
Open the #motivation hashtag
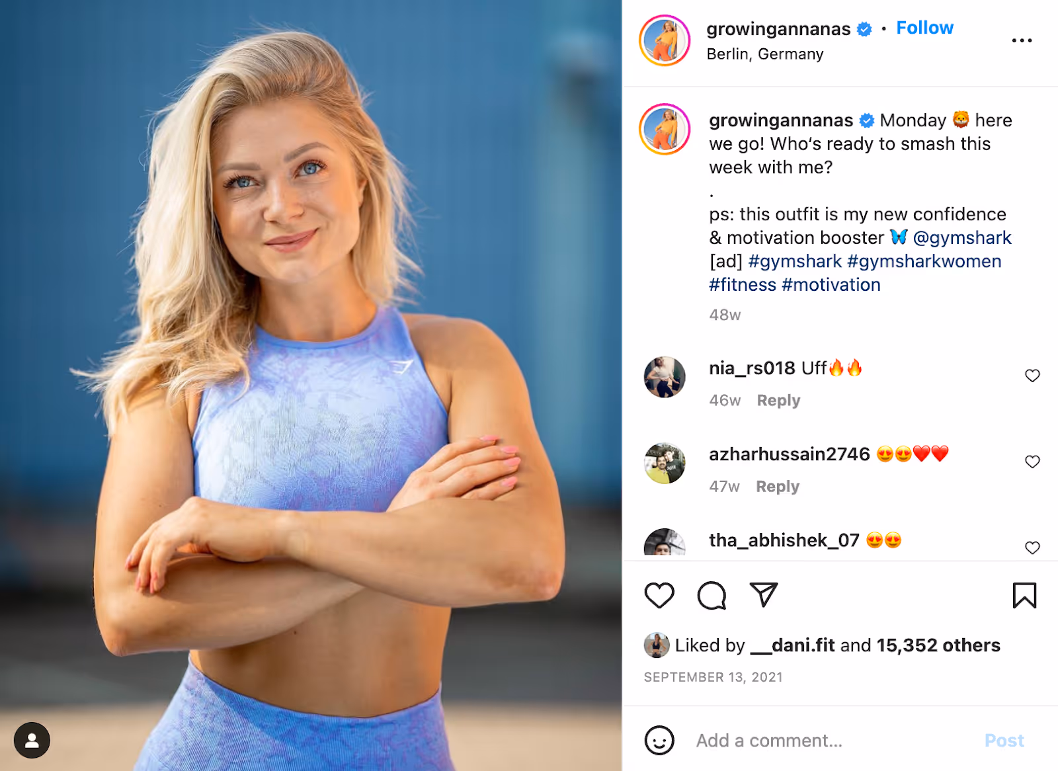(831, 285)
